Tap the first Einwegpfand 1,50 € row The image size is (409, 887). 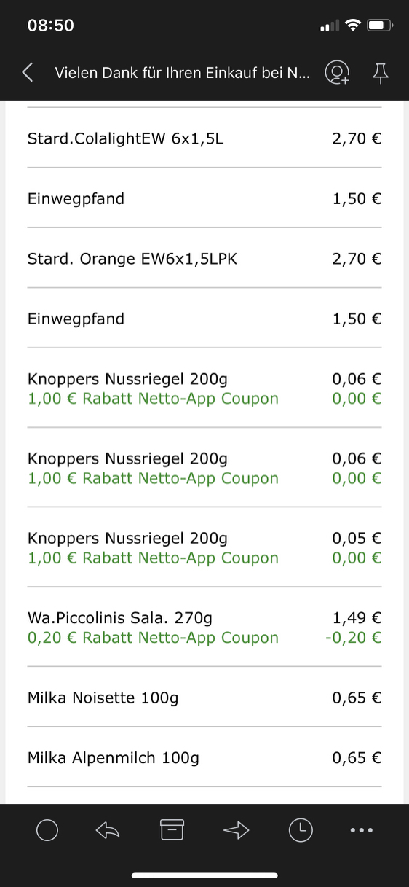[x=204, y=198]
